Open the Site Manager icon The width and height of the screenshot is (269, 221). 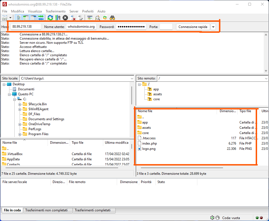(5, 18)
